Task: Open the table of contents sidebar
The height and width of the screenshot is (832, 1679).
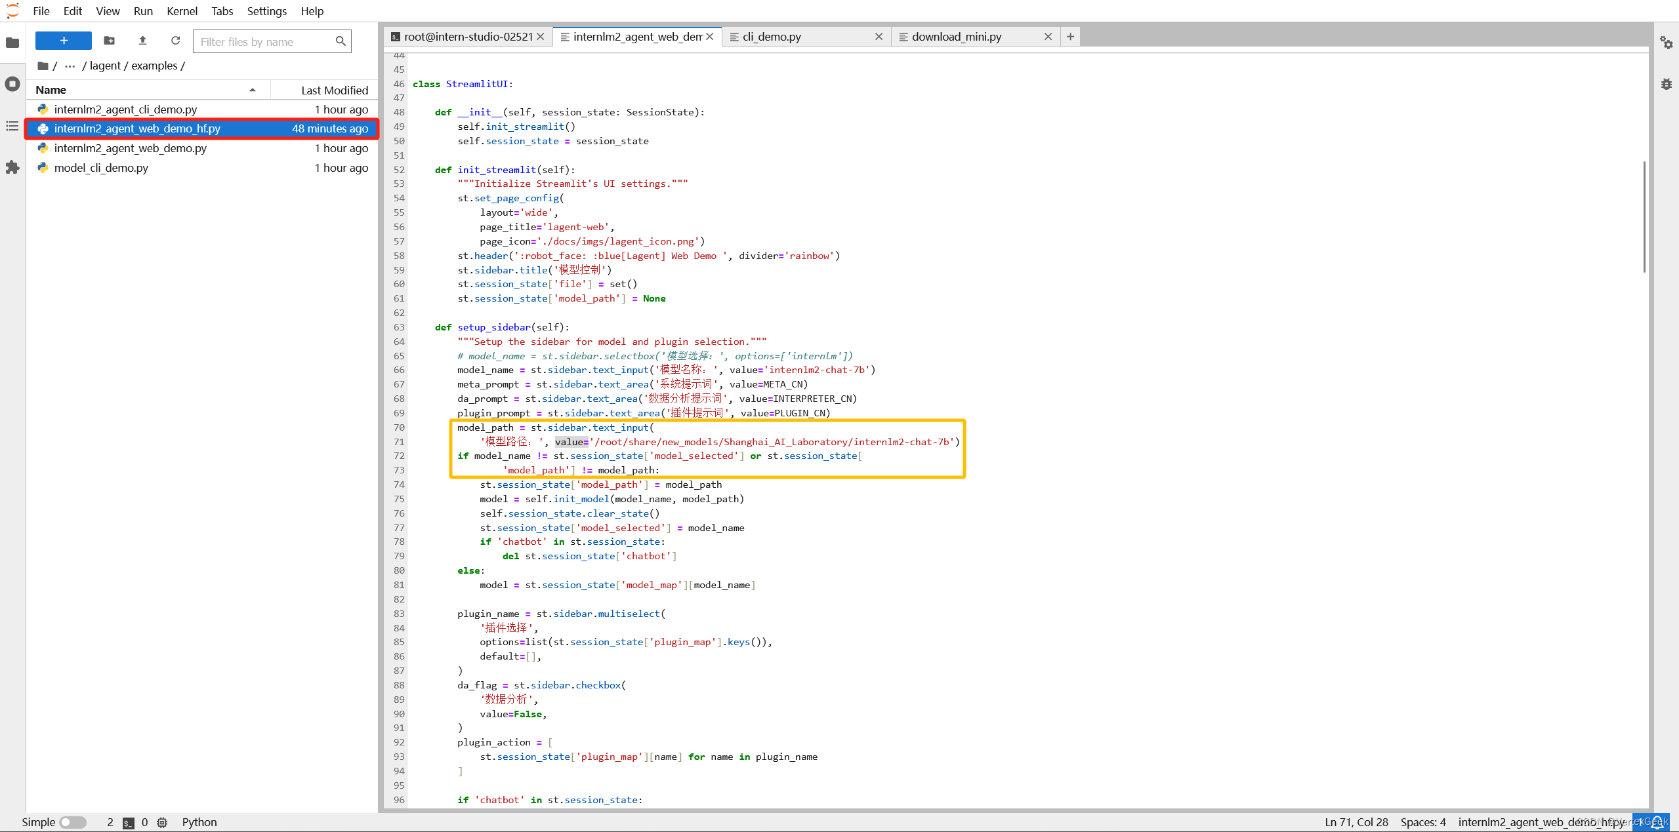Action: [x=12, y=126]
